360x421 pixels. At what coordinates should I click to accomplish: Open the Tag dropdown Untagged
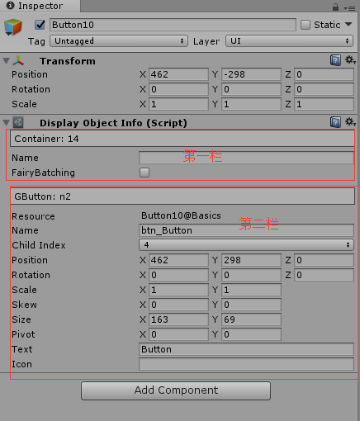119,41
